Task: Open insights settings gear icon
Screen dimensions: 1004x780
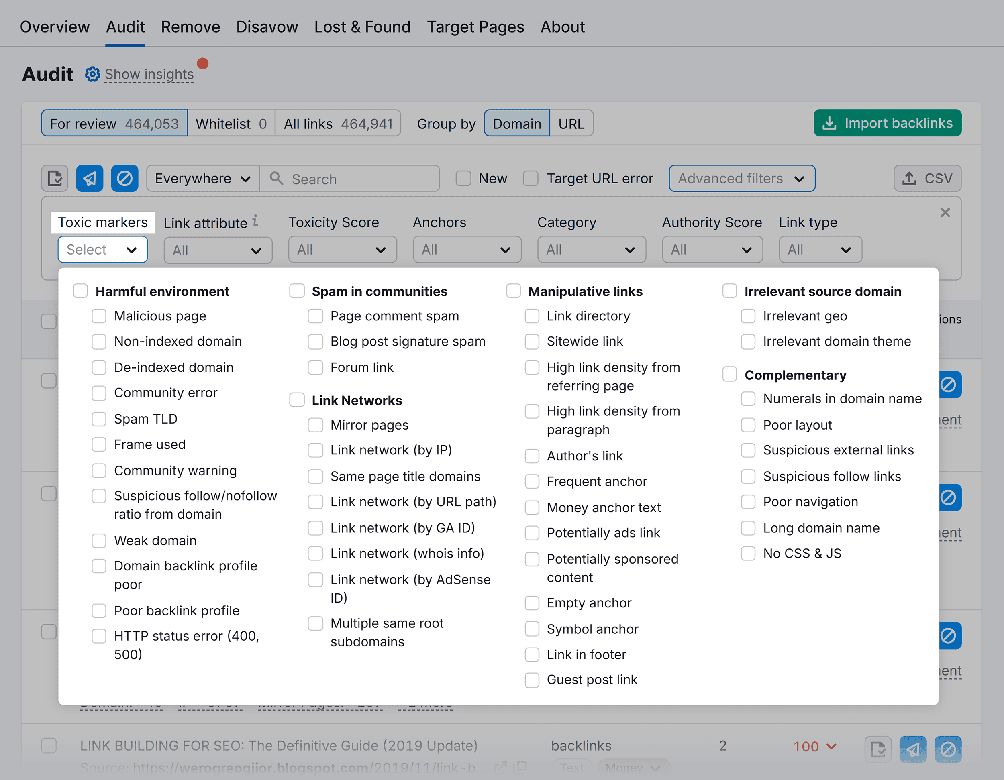Action: click(x=92, y=74)
